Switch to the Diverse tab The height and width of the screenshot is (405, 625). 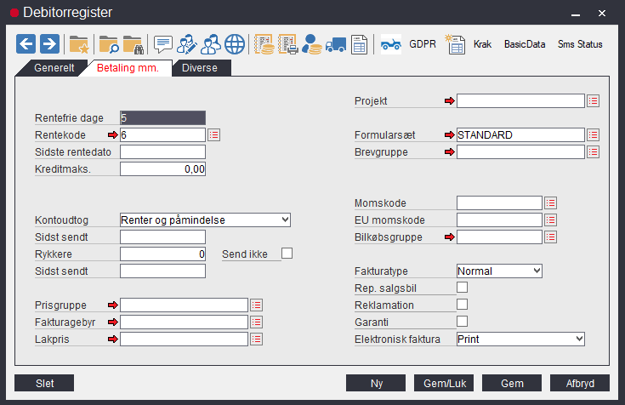(x=200, y=68)
